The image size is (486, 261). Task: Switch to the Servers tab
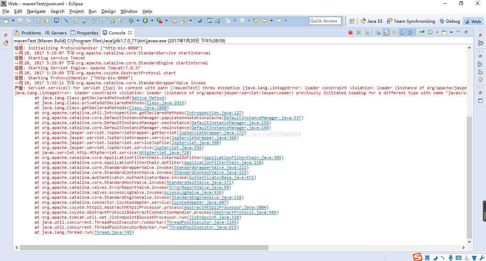coord(56,33)
